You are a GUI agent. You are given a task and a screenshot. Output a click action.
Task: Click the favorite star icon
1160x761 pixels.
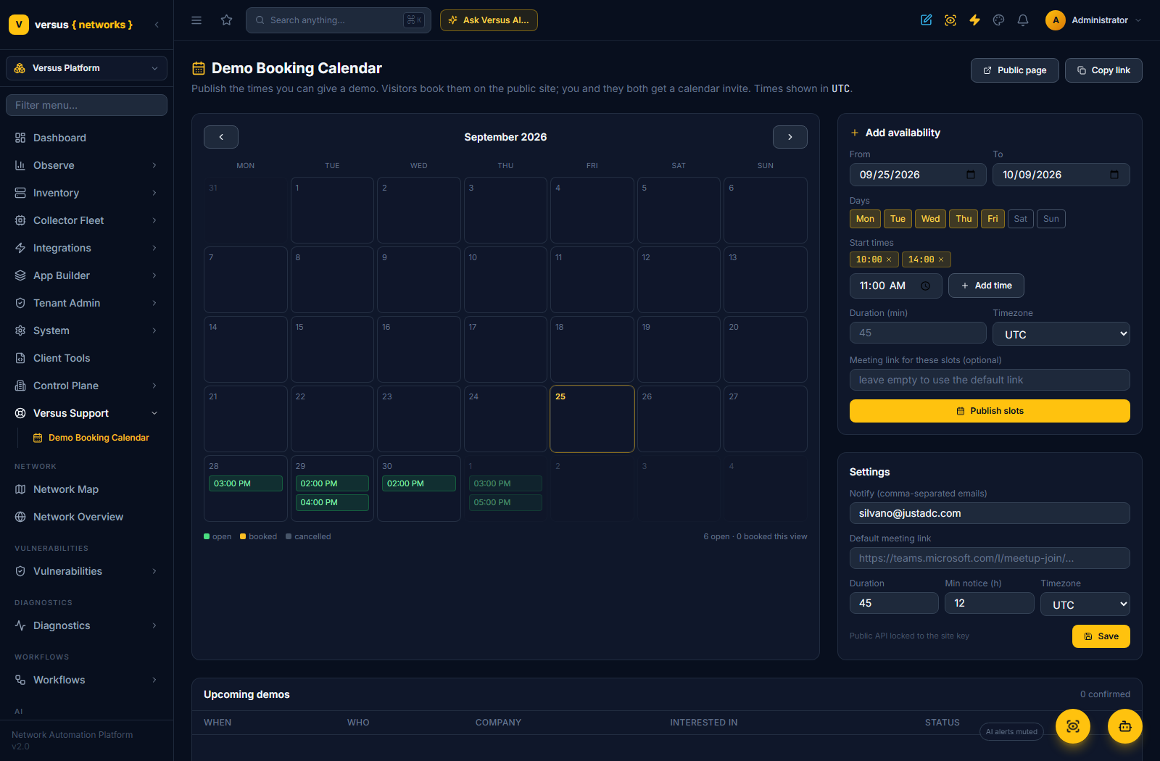click(x=227, y=20)
